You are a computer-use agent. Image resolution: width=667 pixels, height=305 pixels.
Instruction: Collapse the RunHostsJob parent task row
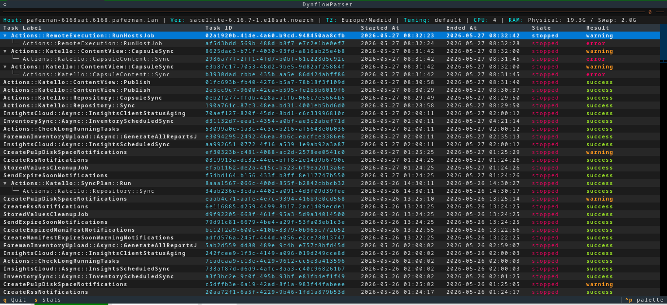coord(5,35)
